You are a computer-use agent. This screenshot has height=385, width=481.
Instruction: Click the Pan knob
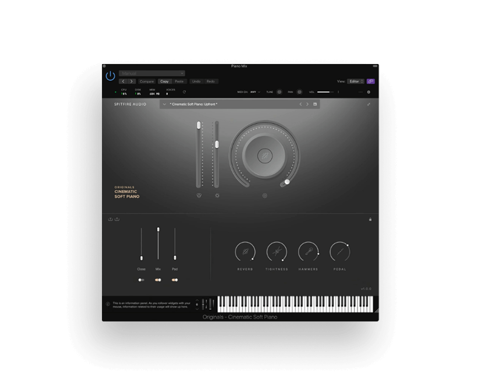[300, 92]
